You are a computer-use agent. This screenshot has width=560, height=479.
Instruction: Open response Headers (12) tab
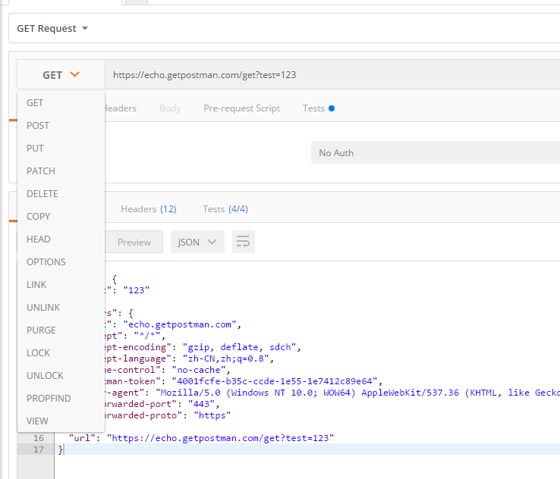(149, 209)
